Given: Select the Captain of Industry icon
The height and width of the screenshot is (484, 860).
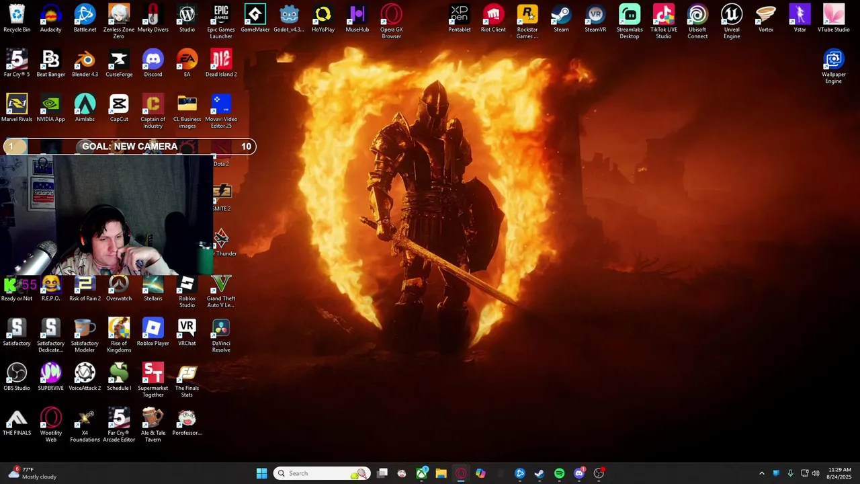Looking at the screenshot, I should [153, 112].
